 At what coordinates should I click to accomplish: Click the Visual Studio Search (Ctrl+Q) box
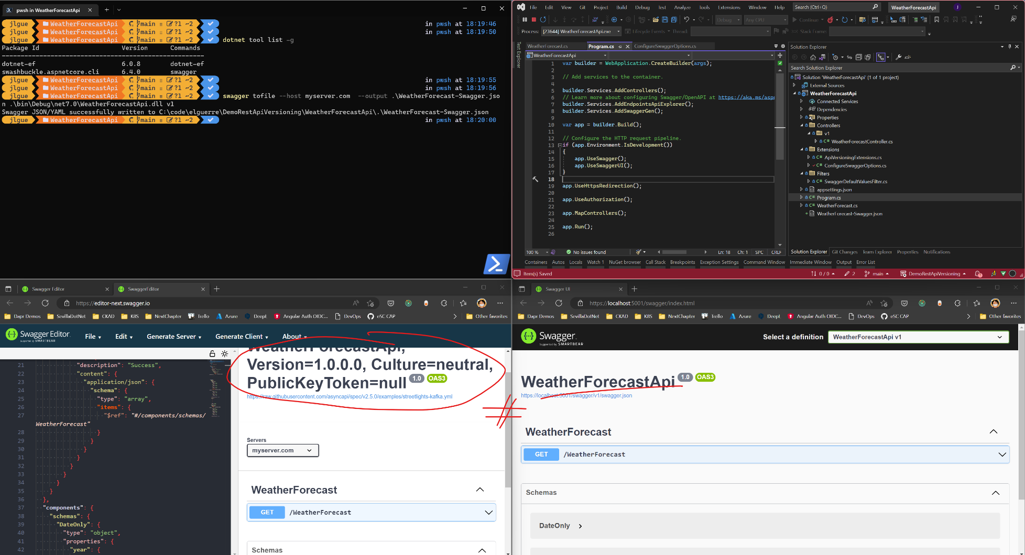click(836, 7)
